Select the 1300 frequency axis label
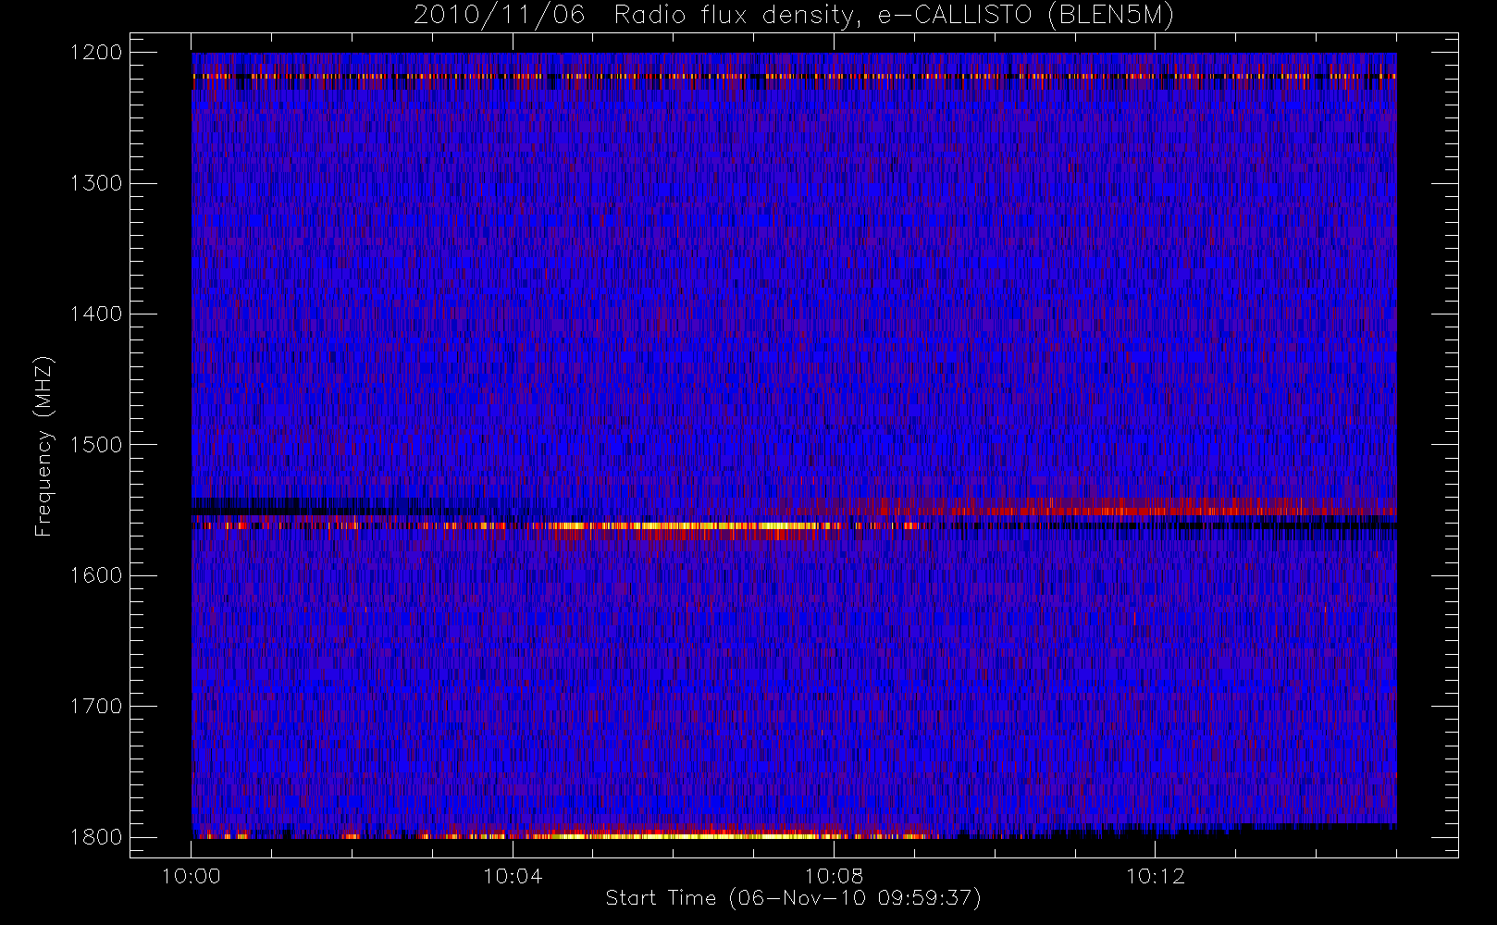This screenshot has height=925, width=1497. point(96,183)
